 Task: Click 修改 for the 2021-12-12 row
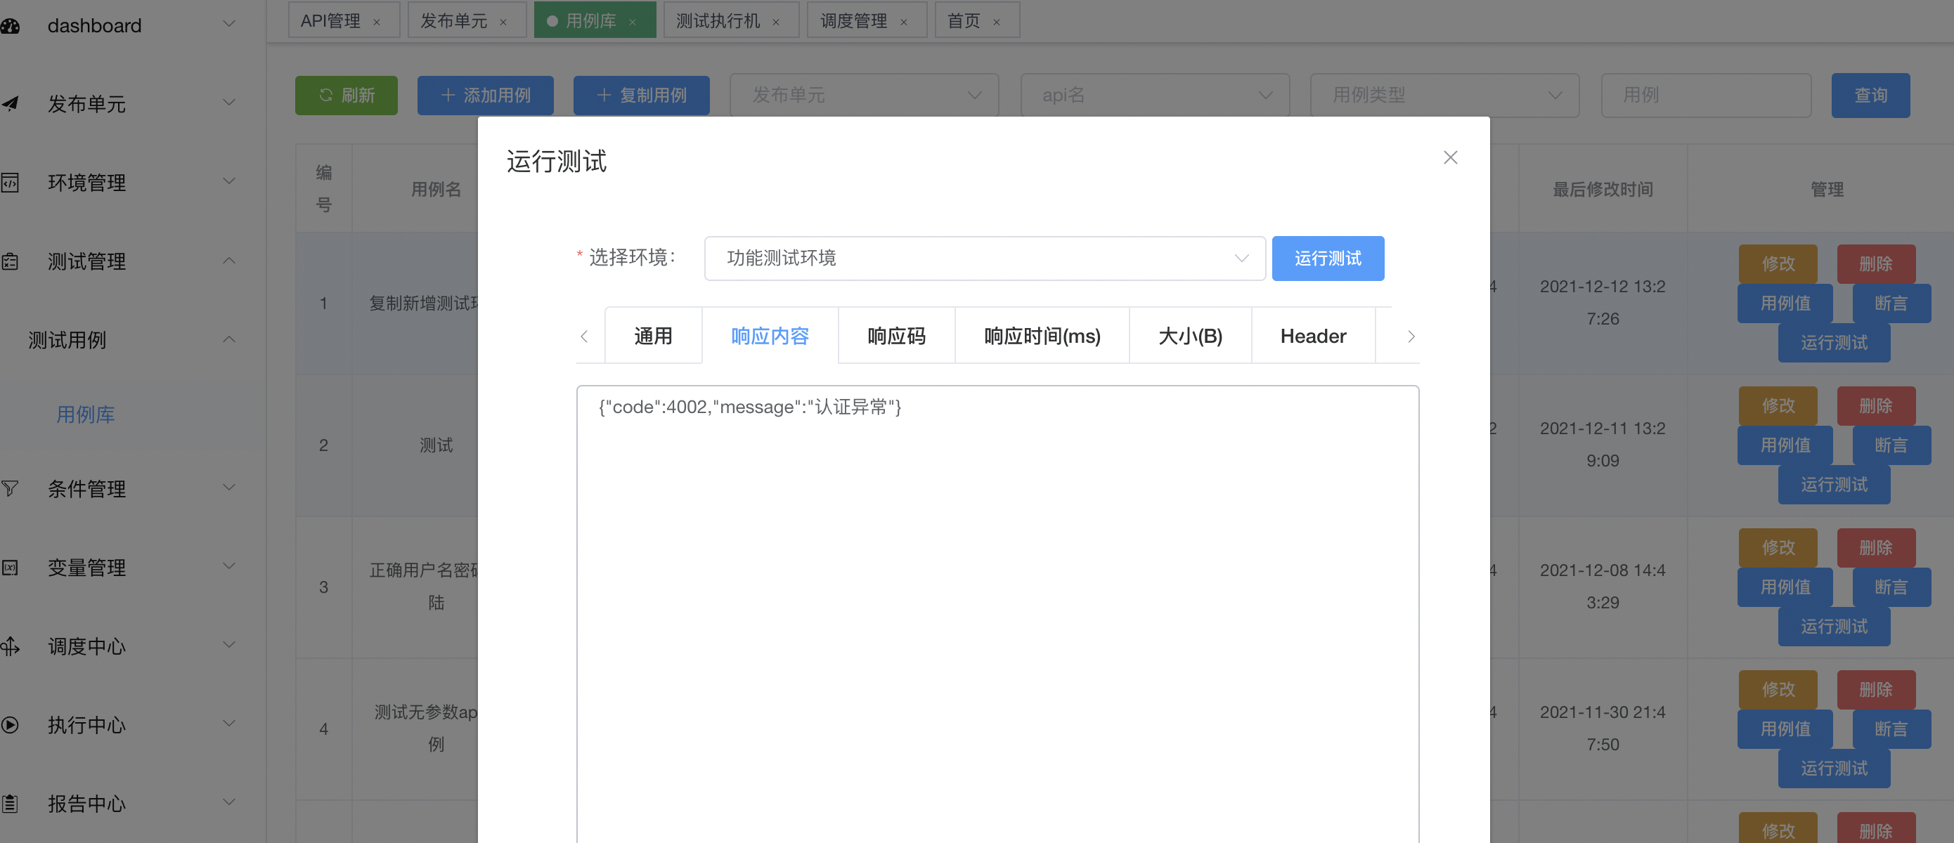click(x=1778, y=264)
